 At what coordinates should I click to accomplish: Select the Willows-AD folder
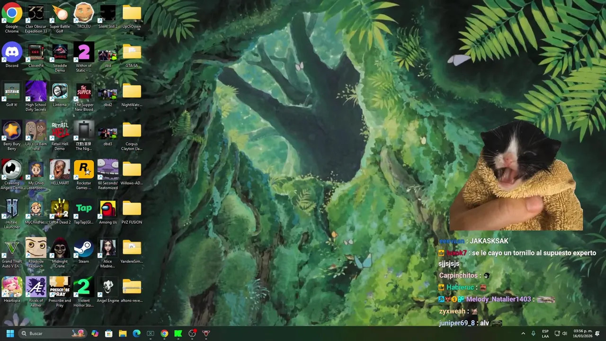click(132, 173)
